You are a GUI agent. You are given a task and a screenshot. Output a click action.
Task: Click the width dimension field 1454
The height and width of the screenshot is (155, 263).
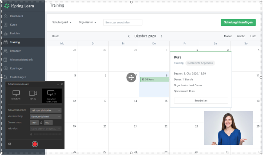click(34, 123)
